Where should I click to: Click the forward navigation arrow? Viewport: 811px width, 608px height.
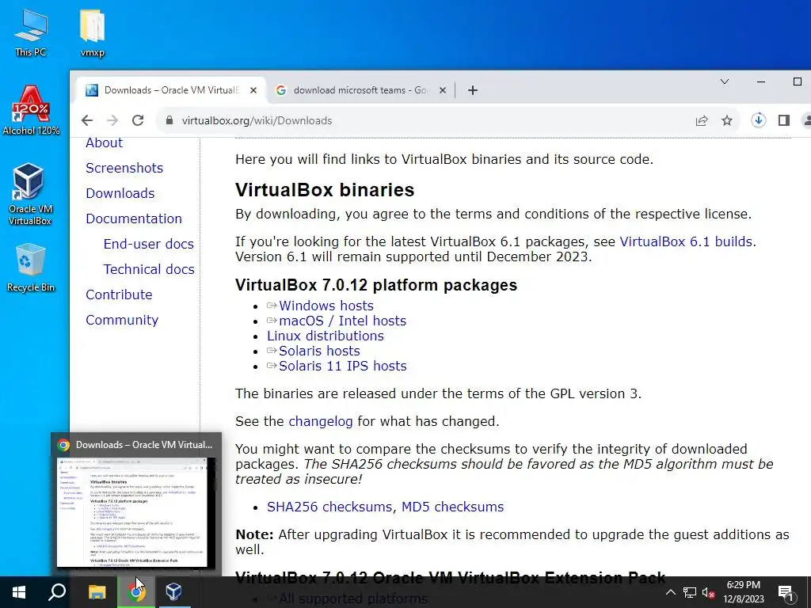coord(112,120)
